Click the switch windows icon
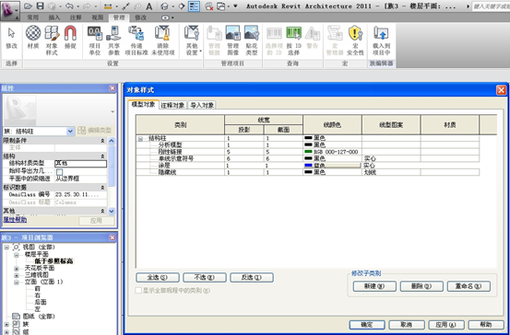The image size is (510, 335). (220, 6)
